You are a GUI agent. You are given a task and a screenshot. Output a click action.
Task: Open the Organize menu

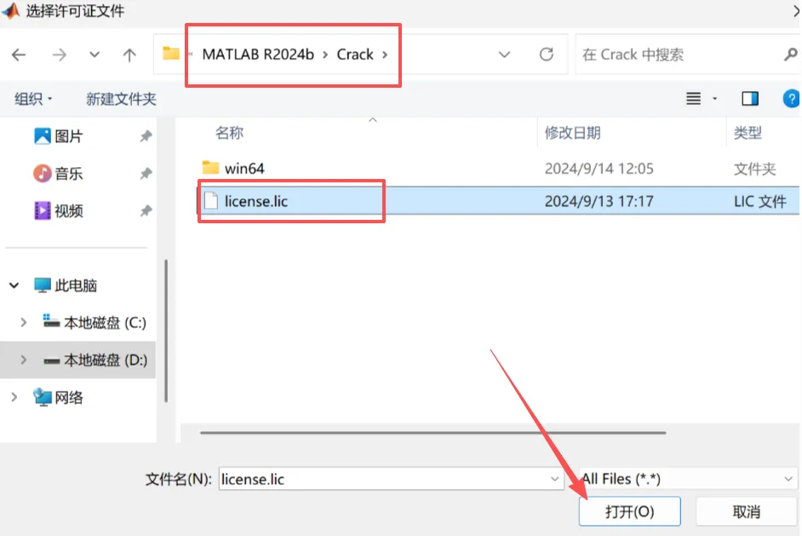pos(33,98)
